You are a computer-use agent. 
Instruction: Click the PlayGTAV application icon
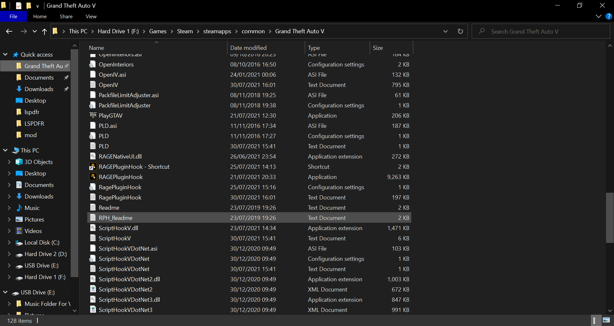[x=93, y=115]
